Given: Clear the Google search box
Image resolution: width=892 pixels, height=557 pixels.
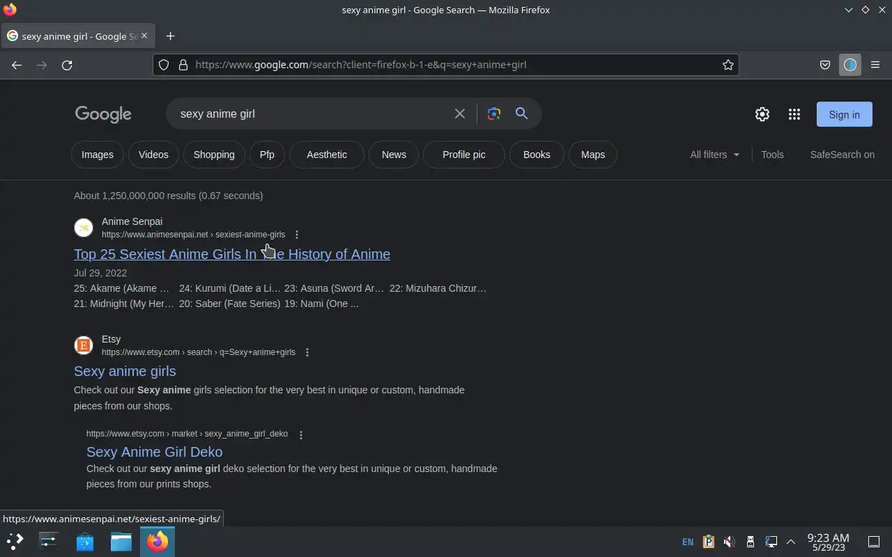Looking at the screenshot, I should [460, 113].
